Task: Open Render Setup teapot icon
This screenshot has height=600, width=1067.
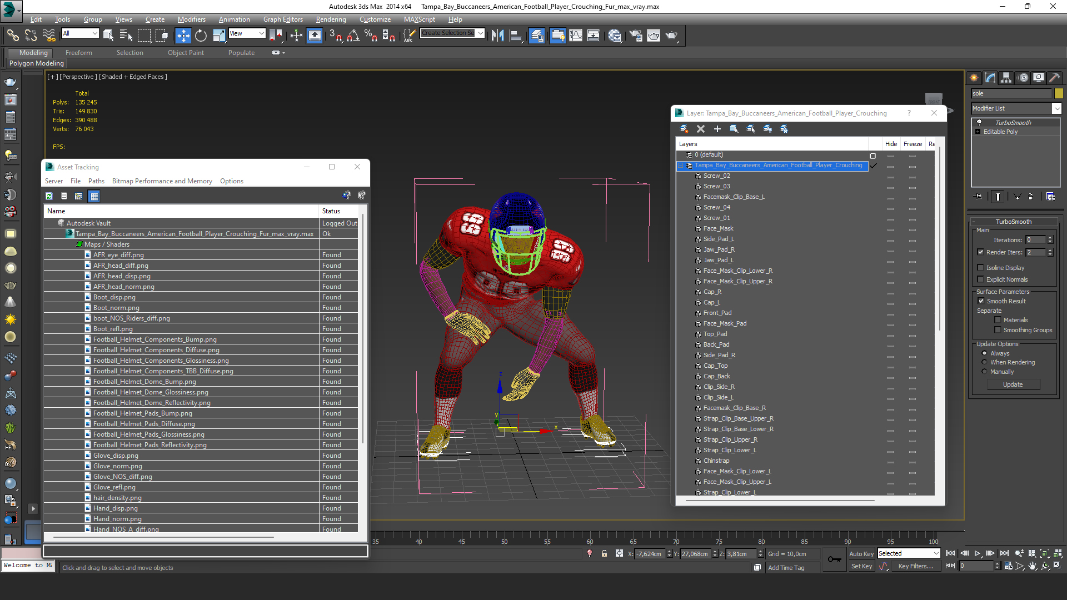Action: click(636, 36)
